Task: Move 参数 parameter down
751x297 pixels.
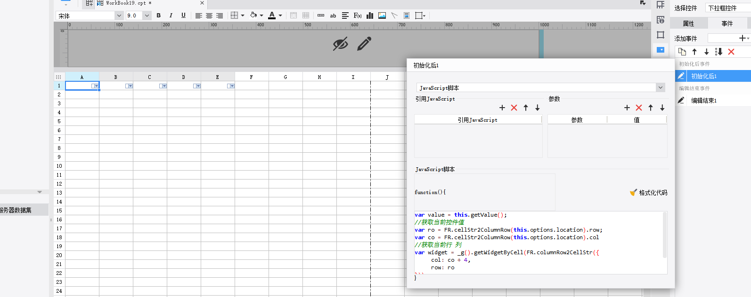Action: (662, 108)
